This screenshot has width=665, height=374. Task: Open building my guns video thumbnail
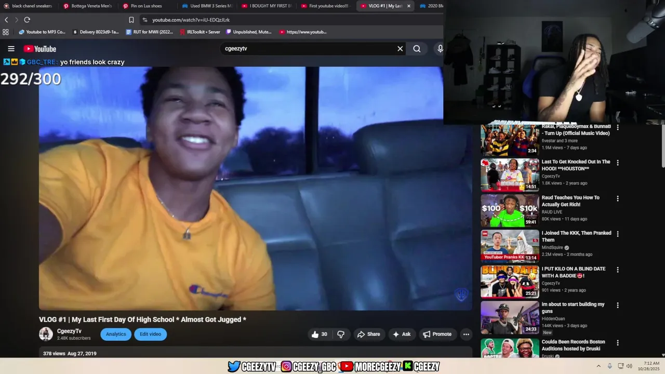(510, 317)
